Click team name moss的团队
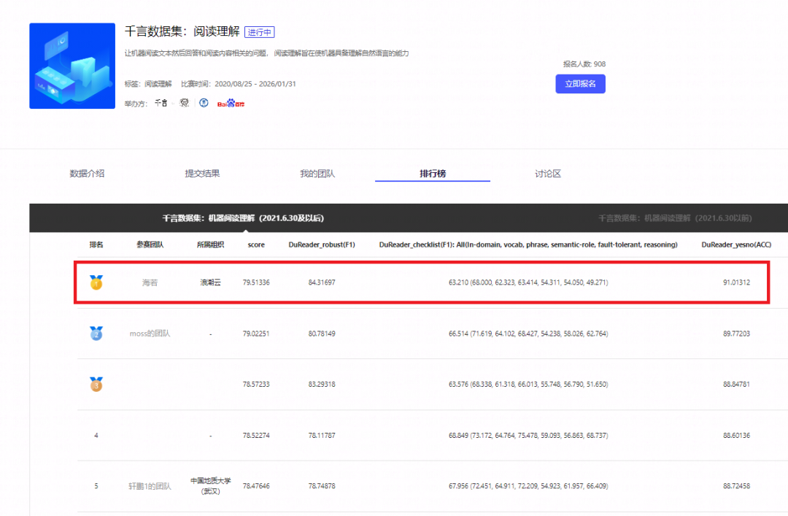The image size is (788, 516). pyautogui.click(x=150, y=334)
